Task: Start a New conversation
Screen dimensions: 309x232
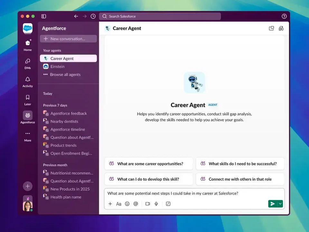Action: click(x=68, y=39)
